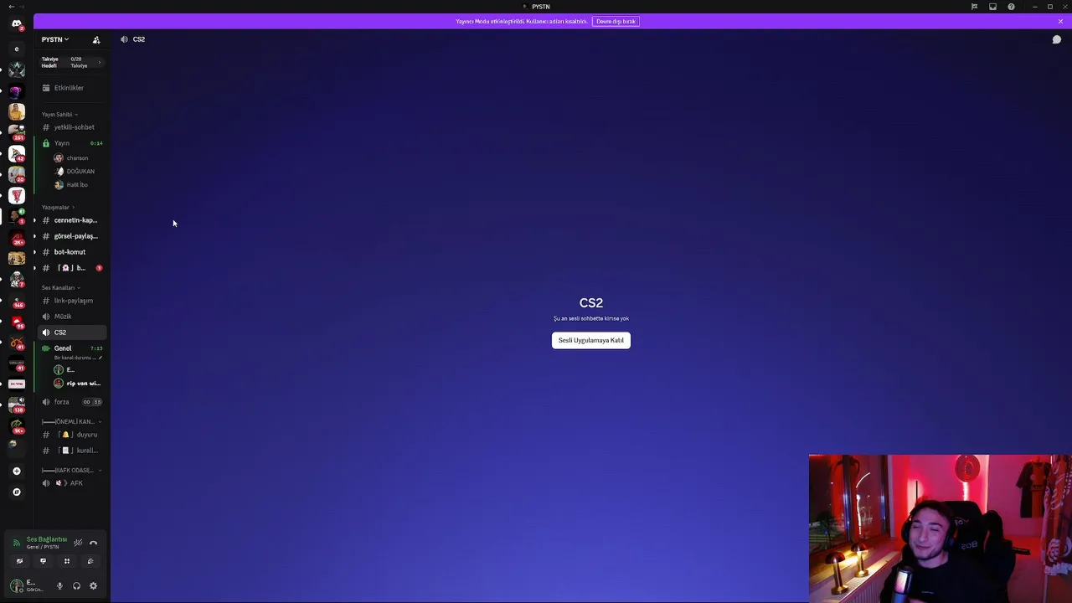Open activities grid icon in voice panel
The height and width of the screenshot is (603, 1072).
click(x=67, y=561)
